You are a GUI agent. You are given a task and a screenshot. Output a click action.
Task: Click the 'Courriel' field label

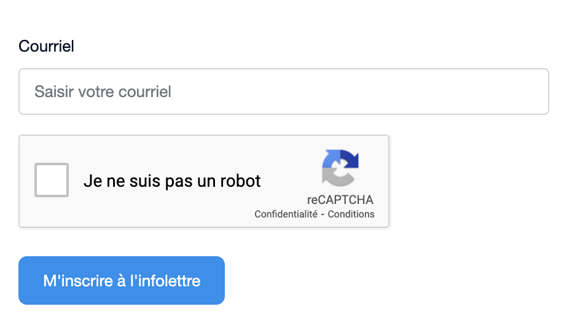46,46
